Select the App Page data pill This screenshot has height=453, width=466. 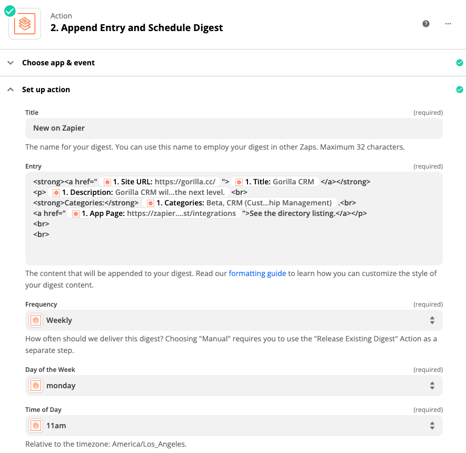[x=154, y=213]
